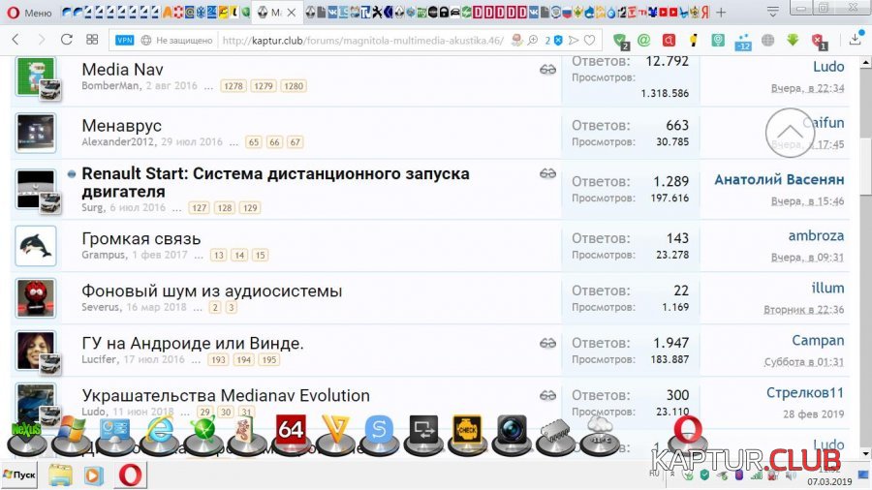Launch the camera app from dock
This screenshot has height=490, width=872.
(x=511, y=435)
